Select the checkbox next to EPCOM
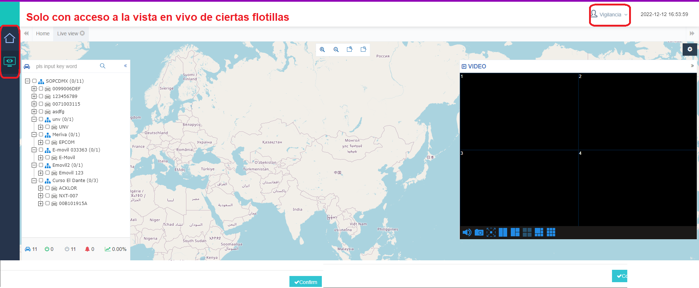 [x=47, y=142]
